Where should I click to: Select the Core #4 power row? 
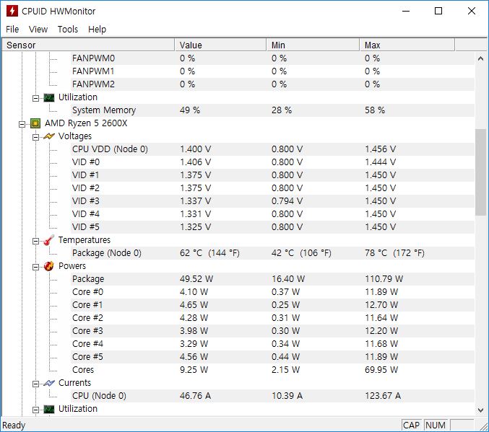click(273, 344)
